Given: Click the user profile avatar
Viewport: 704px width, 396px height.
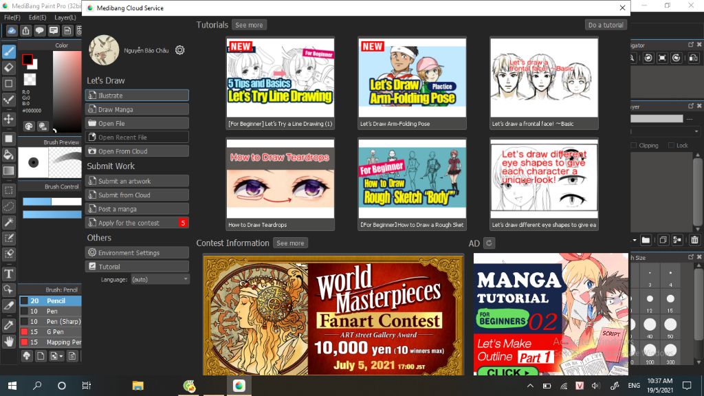Looking at the screenshot, I should click(104, 50).
